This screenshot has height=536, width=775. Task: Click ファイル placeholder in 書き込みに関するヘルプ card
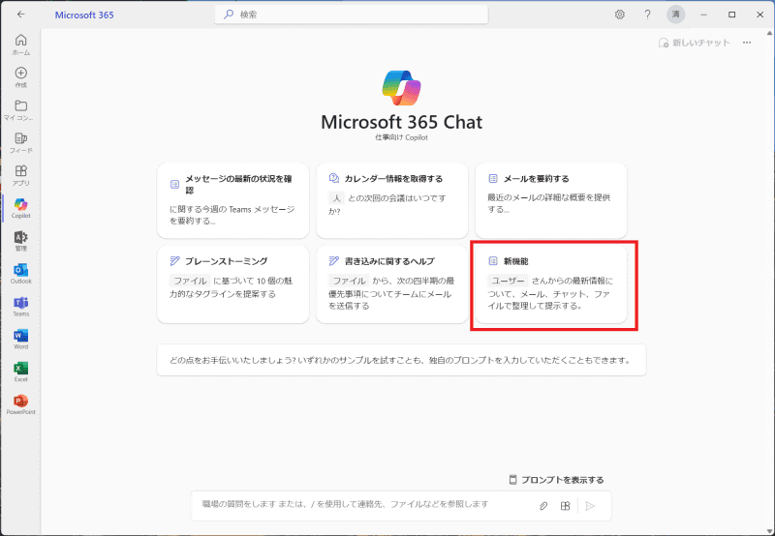(350, 281)
